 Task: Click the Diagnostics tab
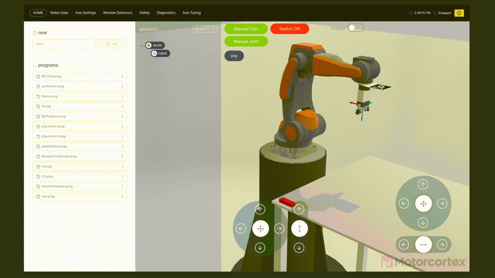click(166, 13)
